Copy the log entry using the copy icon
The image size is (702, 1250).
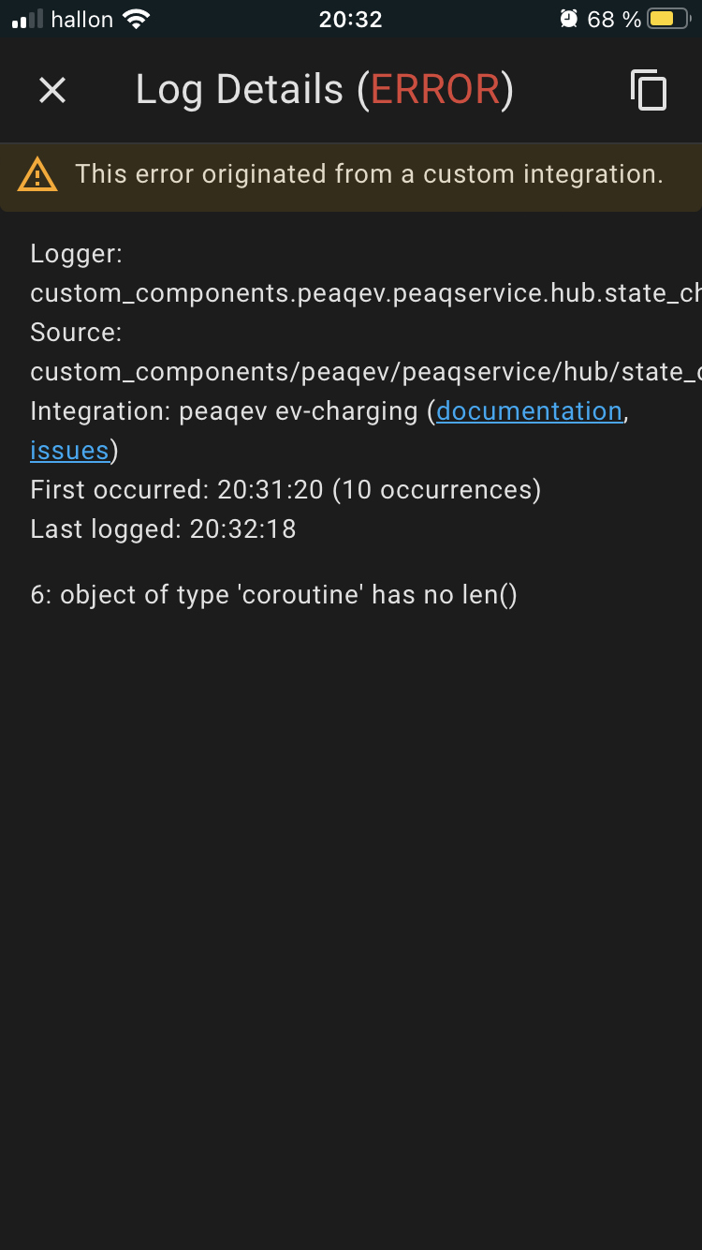[647, 90]
